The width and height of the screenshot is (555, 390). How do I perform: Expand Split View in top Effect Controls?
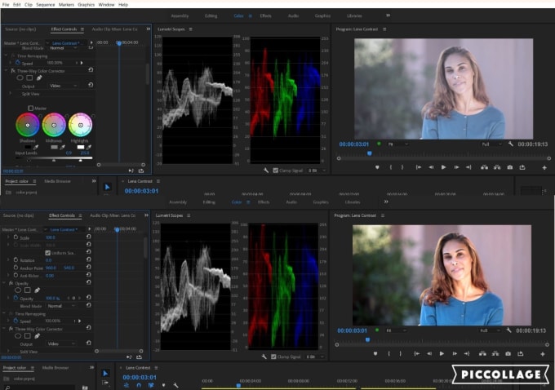click(x=11, y=94)
